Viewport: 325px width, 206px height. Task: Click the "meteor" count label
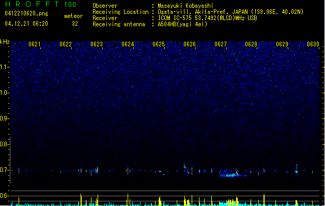tap(73, 16)
